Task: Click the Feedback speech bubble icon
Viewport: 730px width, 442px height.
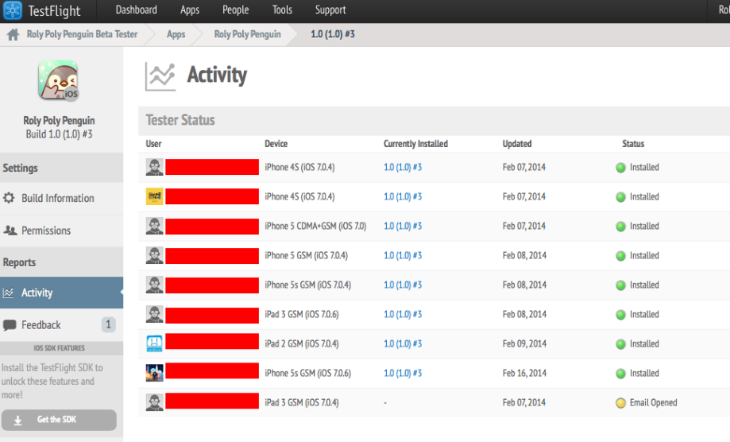Action: (10, 325)
